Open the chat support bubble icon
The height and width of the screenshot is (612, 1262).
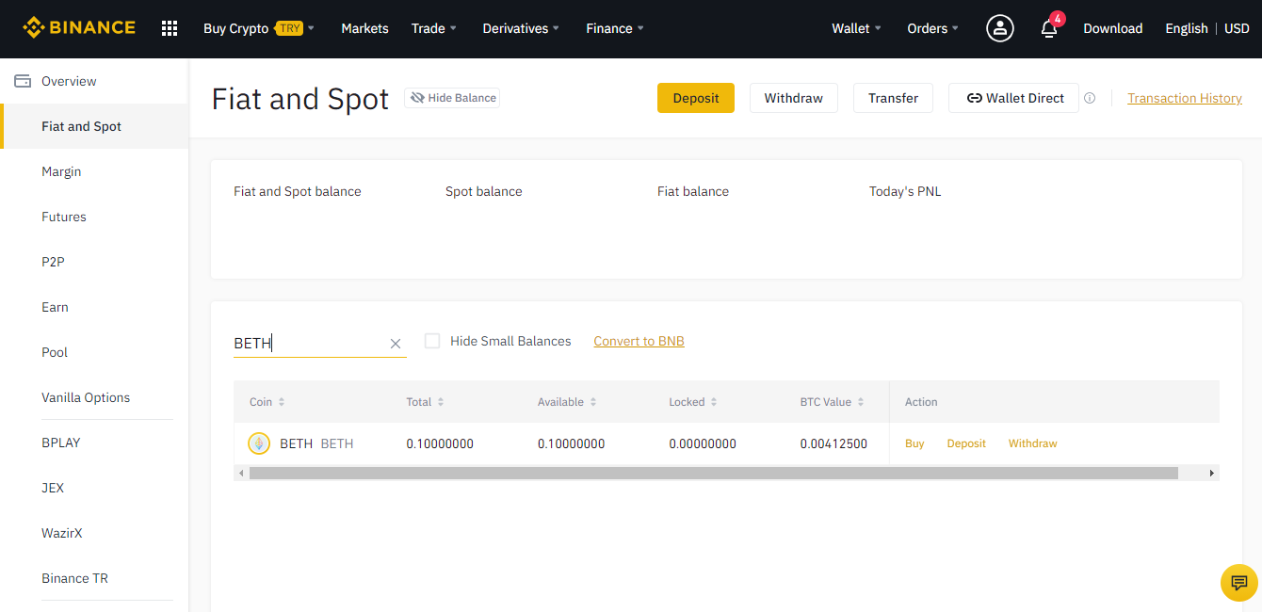click(x=1239, y=583)
